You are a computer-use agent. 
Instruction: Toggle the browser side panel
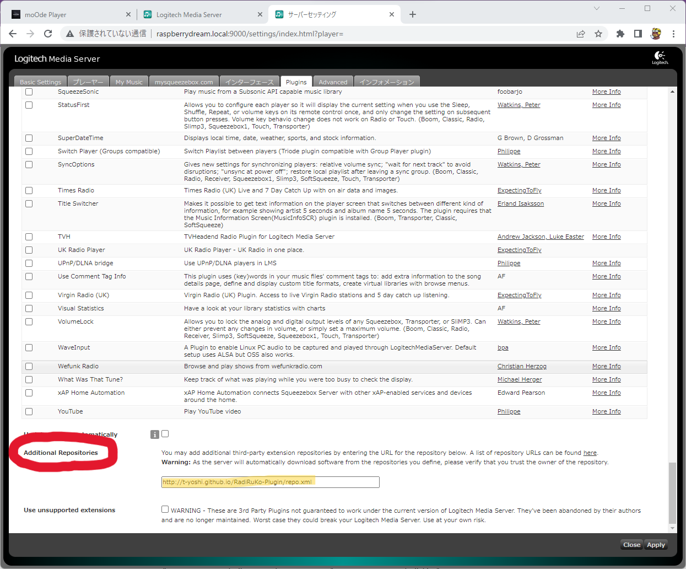point(638,34)
